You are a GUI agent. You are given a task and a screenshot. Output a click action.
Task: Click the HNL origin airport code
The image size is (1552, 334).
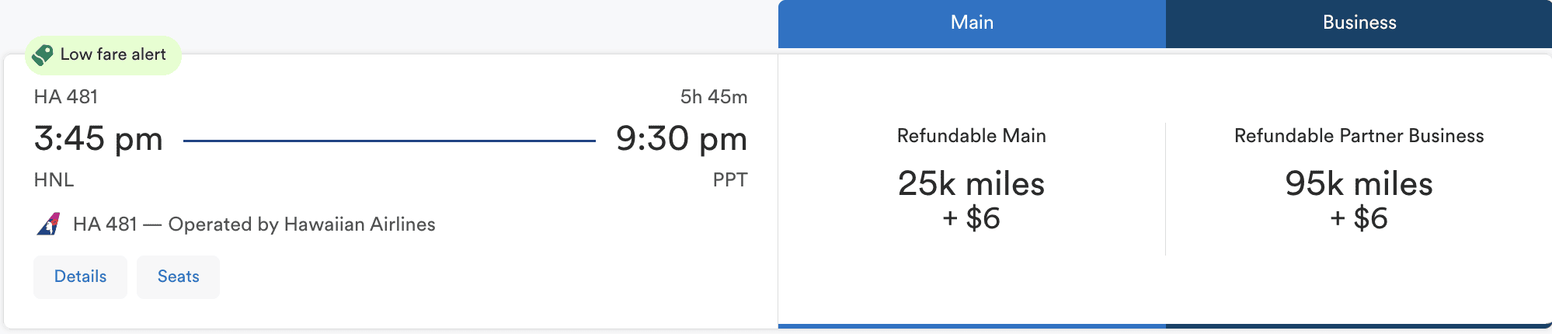54,180
